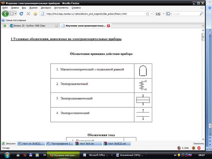
Task: Click the electrodynamic symbol image
Action: 143,100
